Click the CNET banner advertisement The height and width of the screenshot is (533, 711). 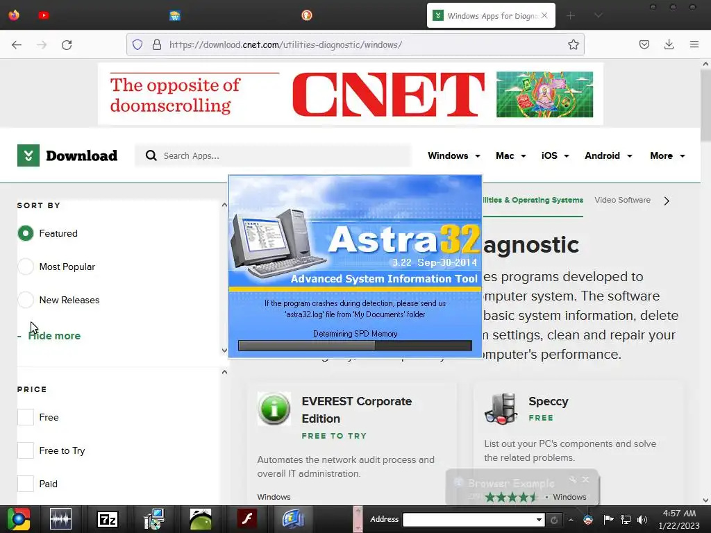[351, 94]
